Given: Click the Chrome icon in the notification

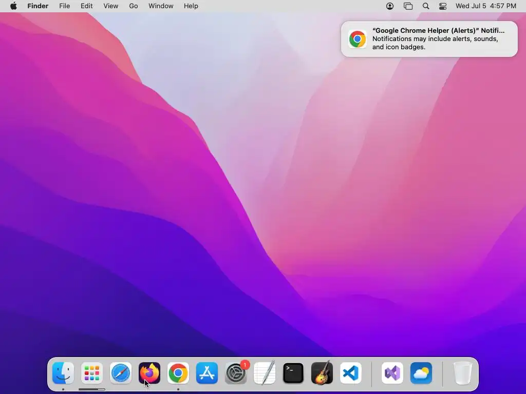Looking at the screenshot, I should [358, 39].
